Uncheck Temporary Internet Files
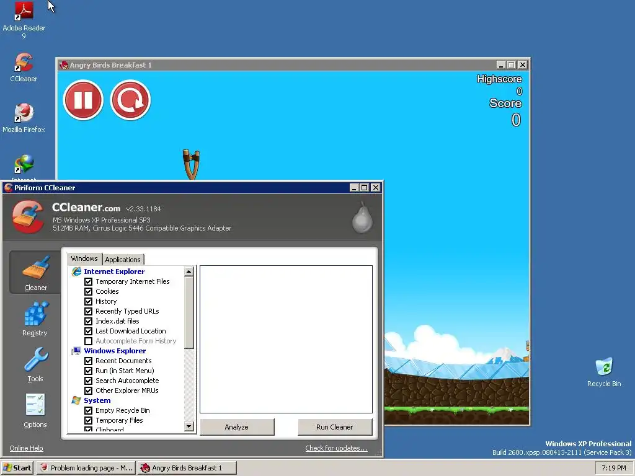The height and width of the screenshot is (476, 635). (88, 281)
